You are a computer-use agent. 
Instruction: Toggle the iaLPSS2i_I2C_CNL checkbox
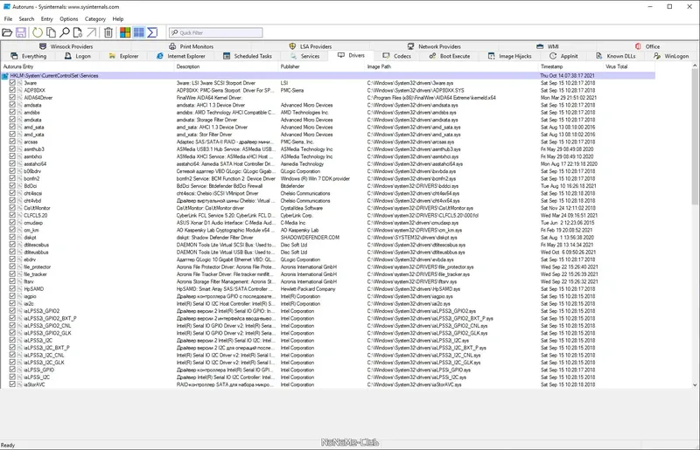tap(12, 355)
